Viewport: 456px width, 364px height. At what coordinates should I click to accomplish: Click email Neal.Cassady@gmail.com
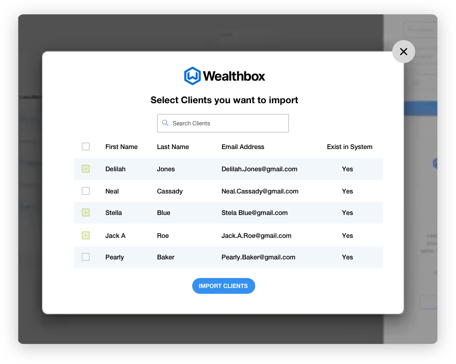260,191
